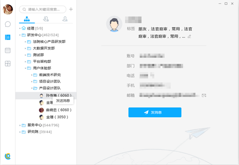
Task: Click the tags text 朋友，法官庭审
Action: coord(153,29)
